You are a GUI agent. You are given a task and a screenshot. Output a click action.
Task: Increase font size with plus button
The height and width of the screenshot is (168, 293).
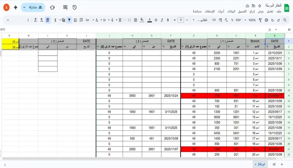175,20
